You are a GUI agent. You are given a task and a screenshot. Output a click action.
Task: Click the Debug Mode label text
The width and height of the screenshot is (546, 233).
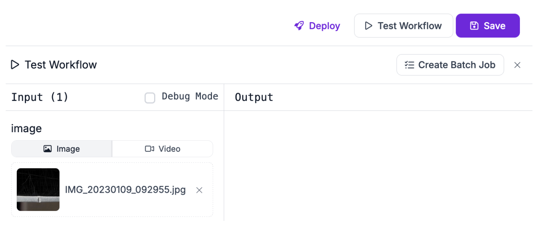pyautogui.click(x=190, y=97)
